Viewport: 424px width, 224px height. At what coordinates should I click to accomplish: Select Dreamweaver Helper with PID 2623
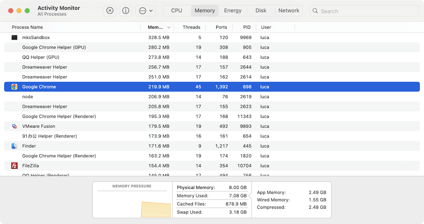click(212, 107)
